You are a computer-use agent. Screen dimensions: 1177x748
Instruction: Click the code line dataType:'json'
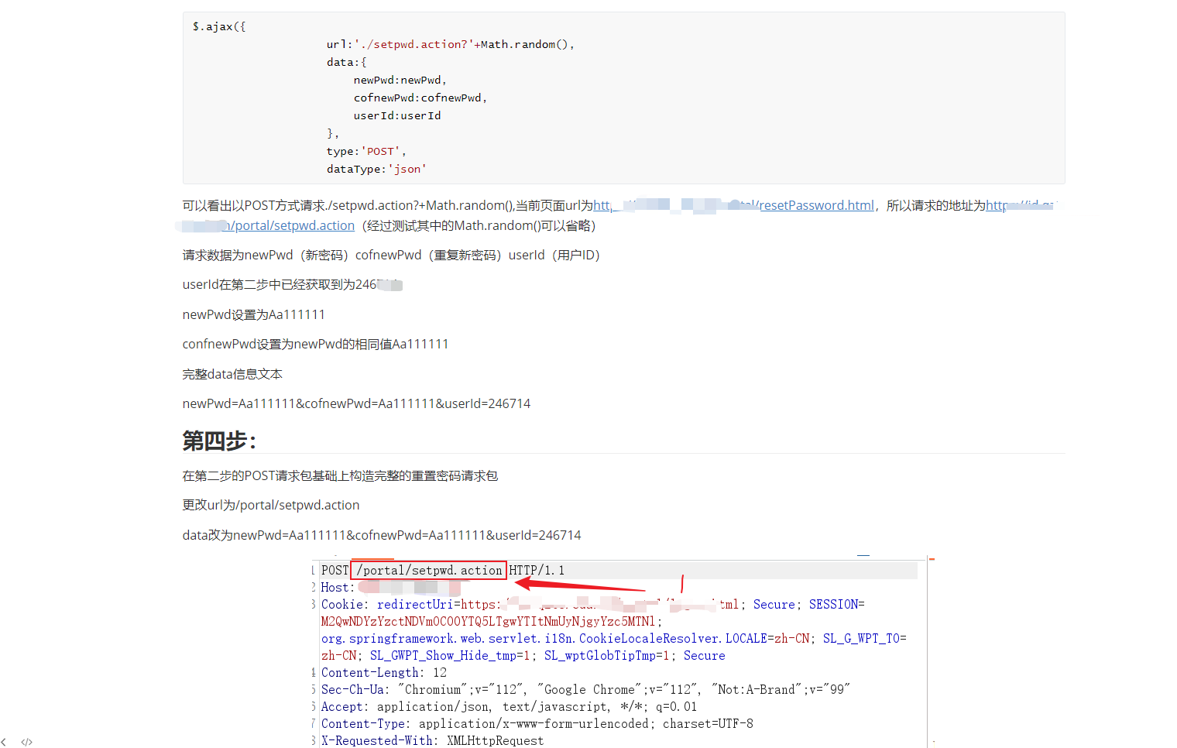(x=376, y=169)
